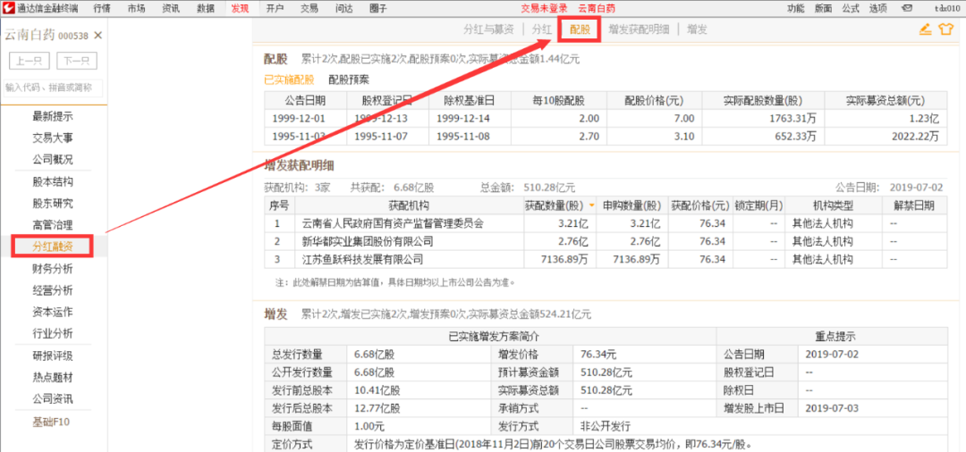
Task: Open the 资讯 menu
Action: point(171,8)
